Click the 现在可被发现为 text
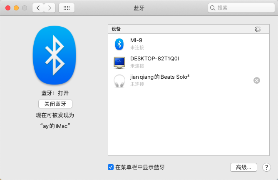The height and width of the screenshot is (180, 278). coord(55,115)
